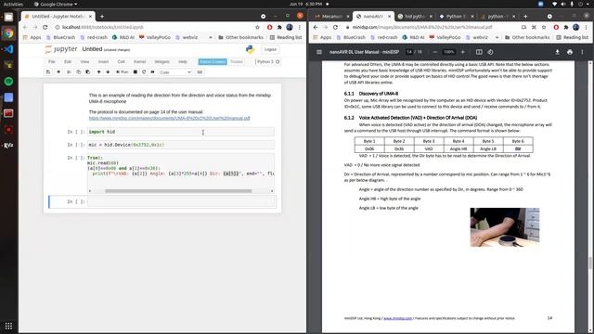Open the Extensions puzzle icon in the PDF window
Screen dimensions: 594x334
coord(566,27)
